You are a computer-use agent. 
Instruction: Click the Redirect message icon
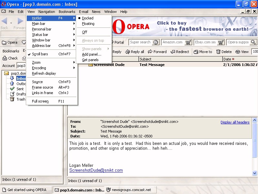tap(173, 52)
